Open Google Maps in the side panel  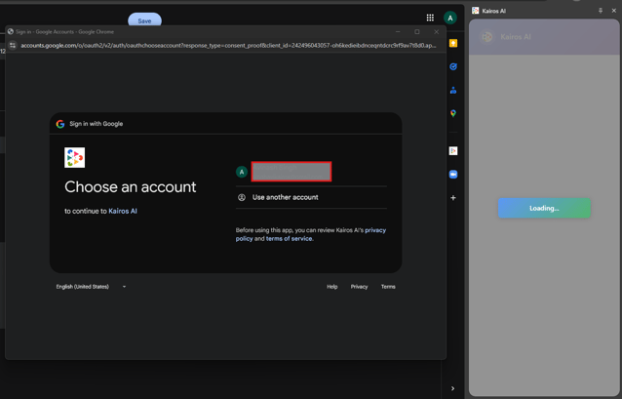coord(453,113)
